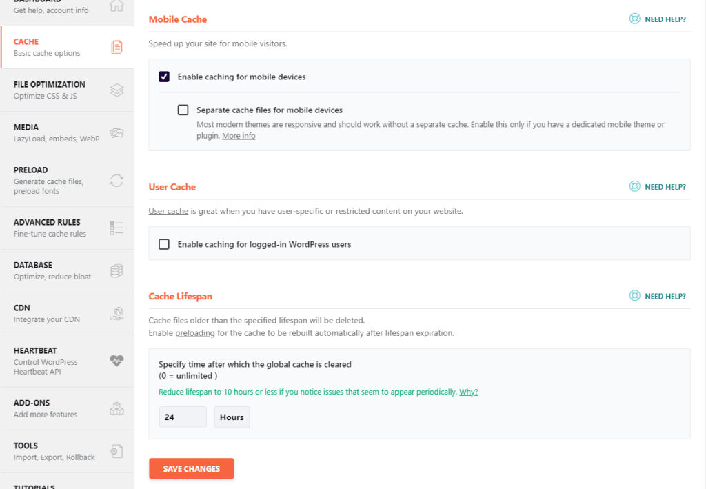Click the Preload refresh arrows icon
Viewport: 706px width, 489px height.
[117, 180]
